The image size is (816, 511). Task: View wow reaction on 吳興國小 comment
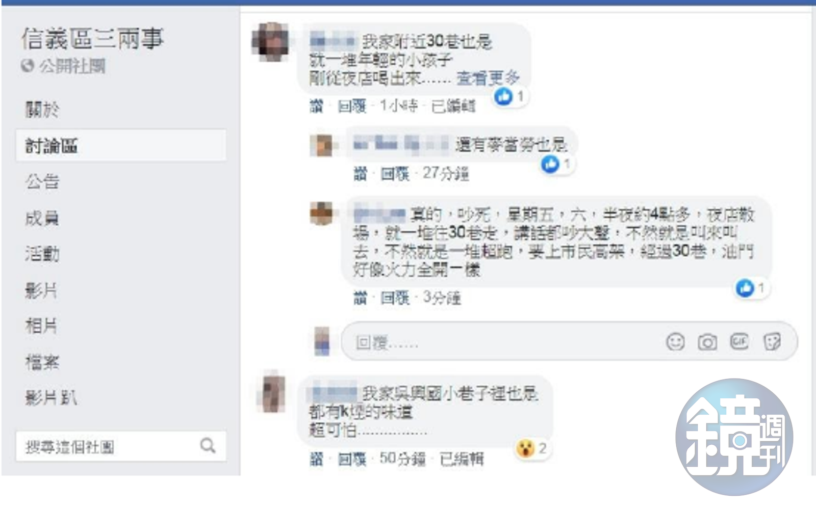(532, 449)
